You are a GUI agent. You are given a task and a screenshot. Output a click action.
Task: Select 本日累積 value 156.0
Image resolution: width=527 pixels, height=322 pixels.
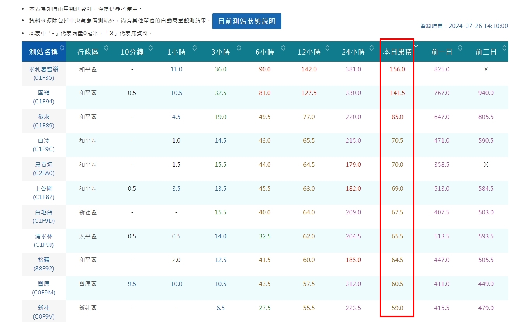397,69
